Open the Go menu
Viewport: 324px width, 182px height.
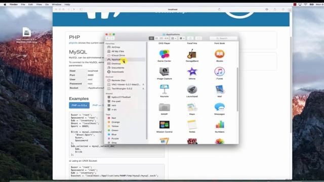pos(47,5)
